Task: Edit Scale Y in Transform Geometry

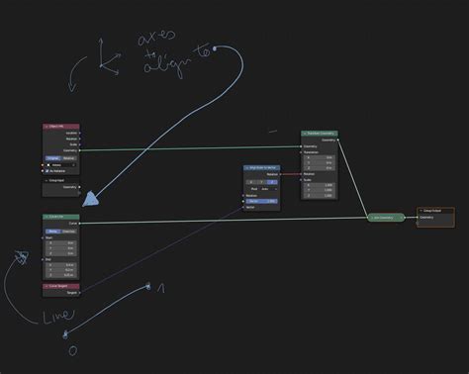Action: [320, 190]
